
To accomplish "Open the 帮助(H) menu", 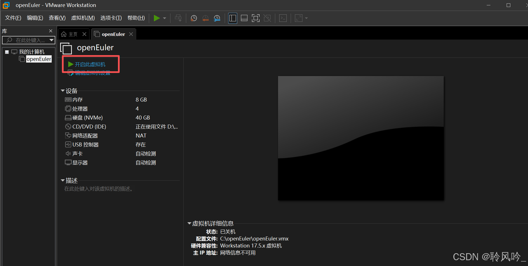I will point(136,18).
